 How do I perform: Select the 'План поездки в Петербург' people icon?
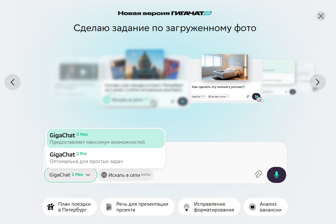coord(50,207)
